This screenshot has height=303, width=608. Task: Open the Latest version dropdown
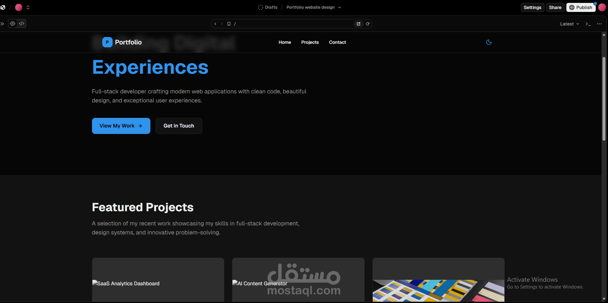tap(569, 24)
